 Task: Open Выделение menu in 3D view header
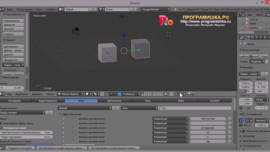(x=22, y=94)
